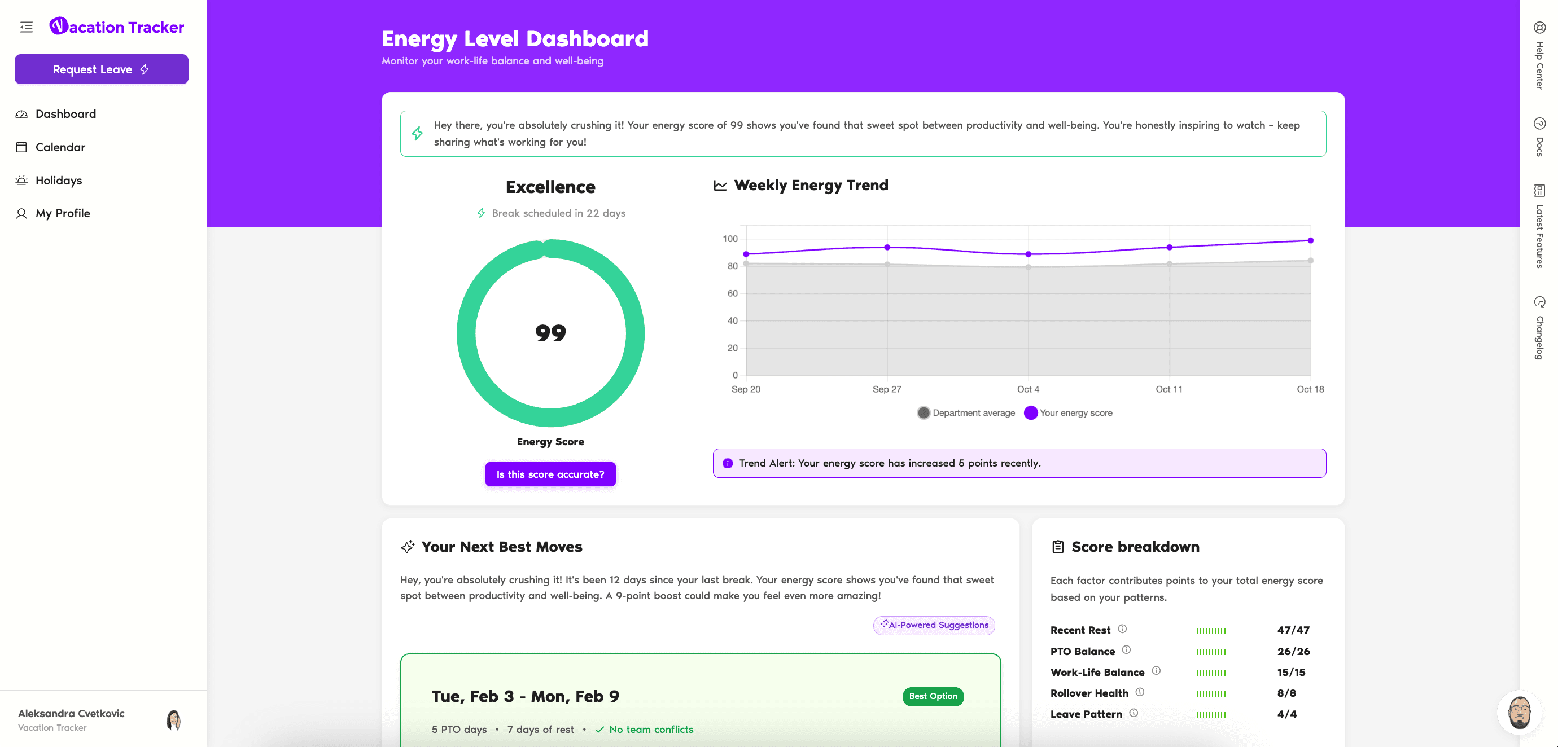1558x747 pixels.
Task: Click "Is this score accurate?" button
Action: (x=550, y=474)
